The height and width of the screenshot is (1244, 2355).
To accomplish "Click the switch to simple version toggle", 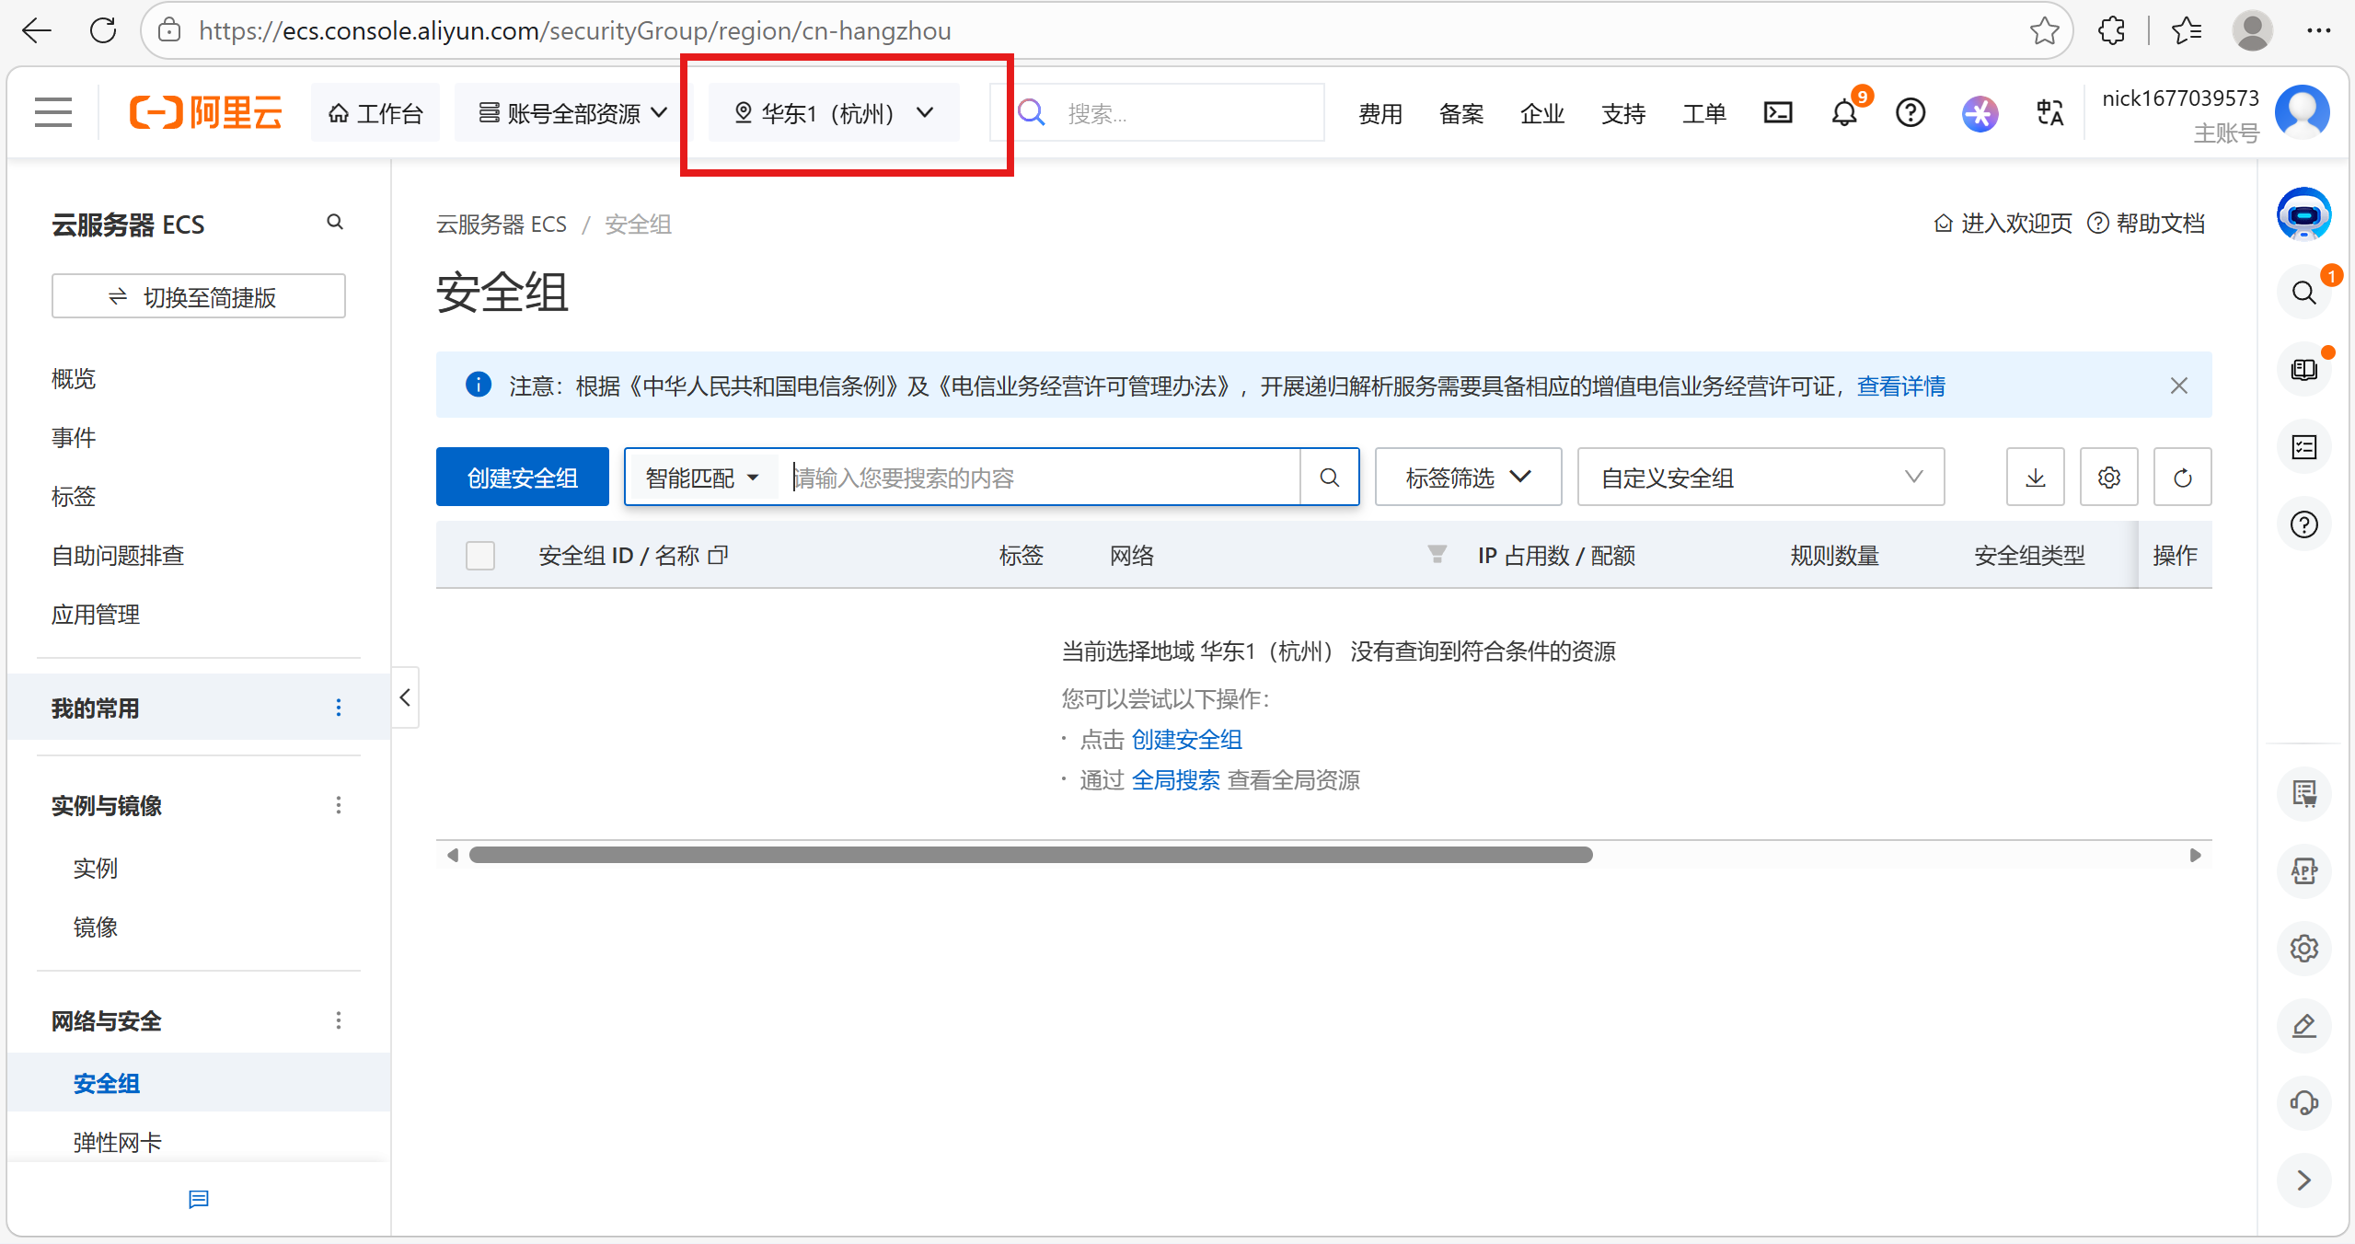I will [x=199, y=296].
